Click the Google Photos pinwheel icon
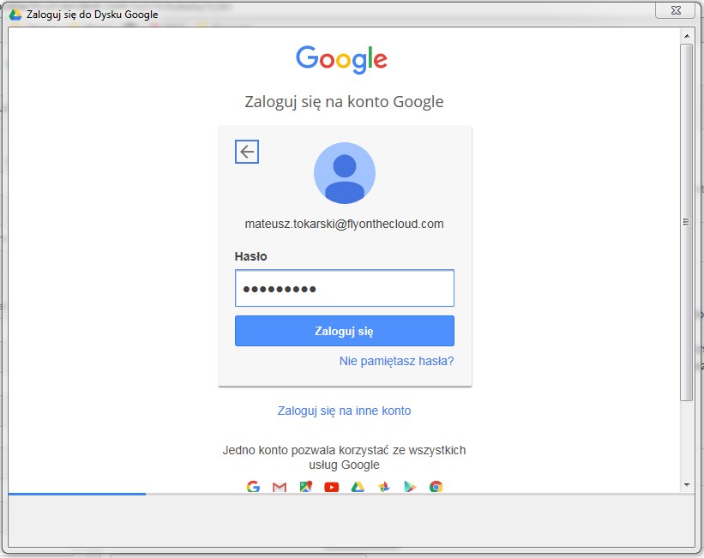Image resolution: width=704 pixels, height=558 pixels. [x=384, y=487]
